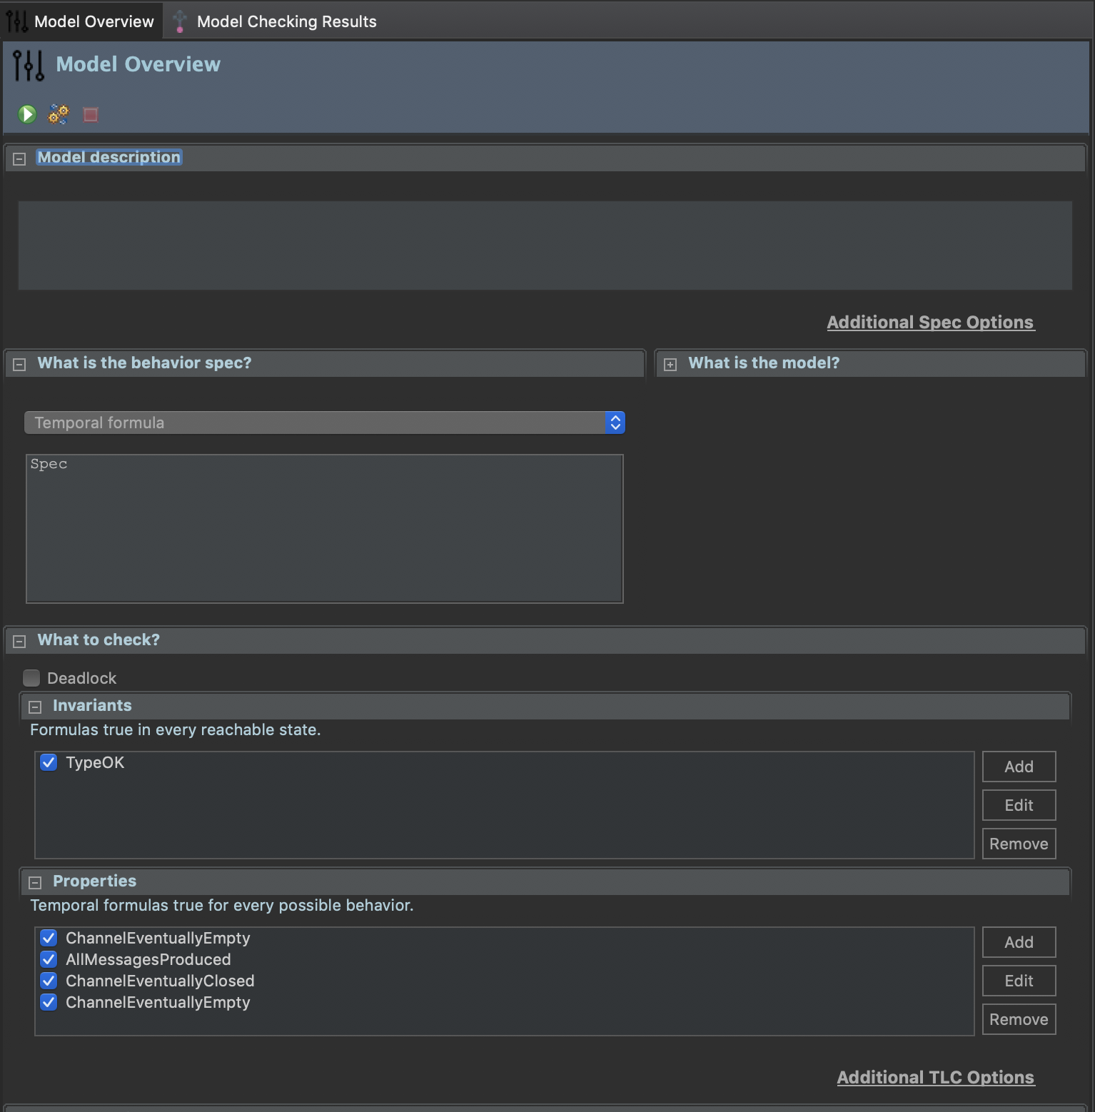Collapse the Model description section

20,158
